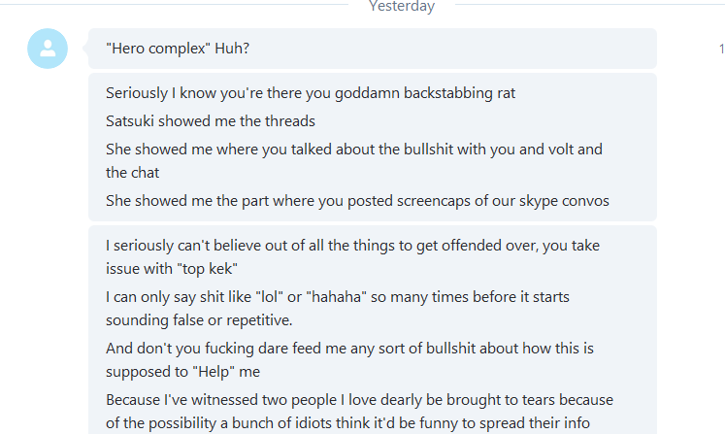725x434 pixels.
Task: Click the sender's profile avatar icon
Action: pos(48,49)
